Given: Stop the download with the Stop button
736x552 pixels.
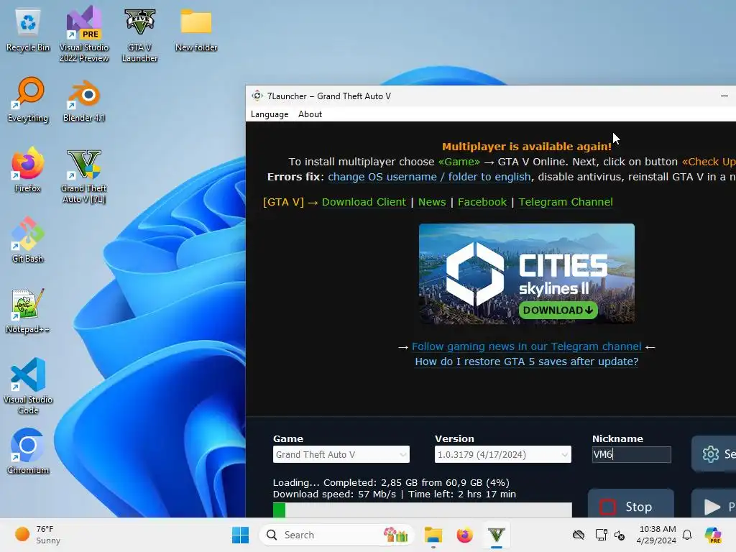Looking at the screenshot, I should click(x=631, y=505).
